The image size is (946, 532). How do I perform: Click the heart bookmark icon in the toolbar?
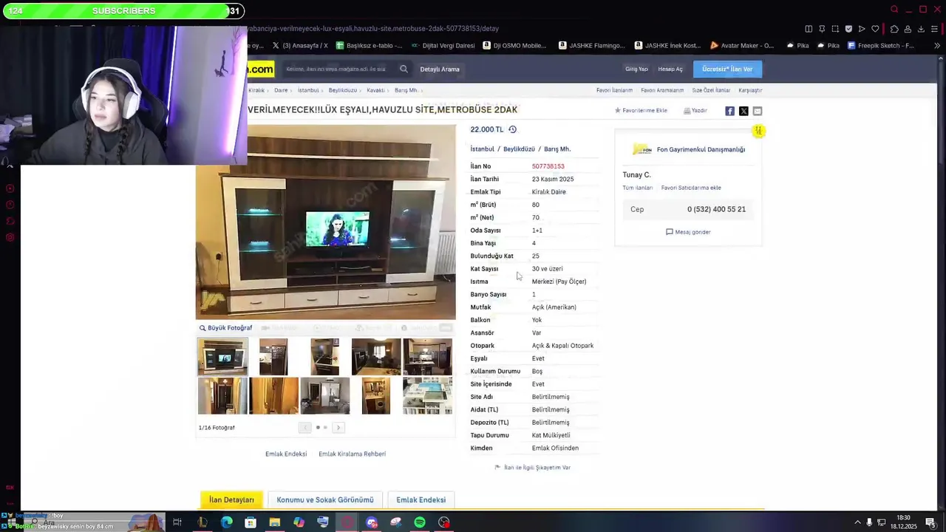point(875,29)
